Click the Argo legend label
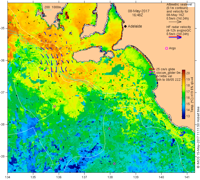 click(x=172, y=48)
